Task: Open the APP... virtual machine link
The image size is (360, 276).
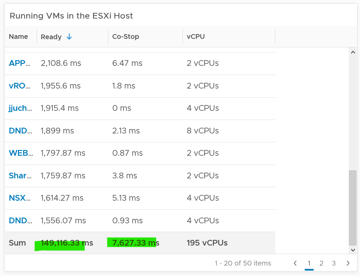Action: click(x=20, y=63)
